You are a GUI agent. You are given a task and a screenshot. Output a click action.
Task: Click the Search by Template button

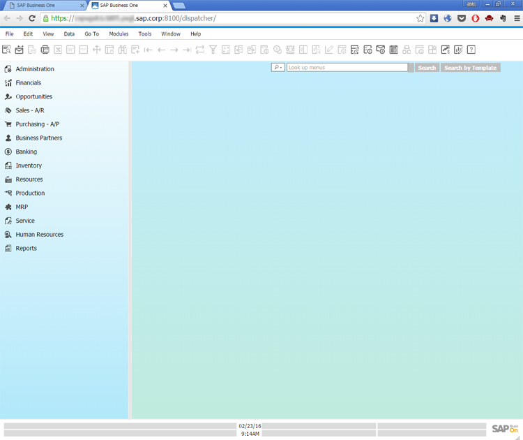click(470, 68)
